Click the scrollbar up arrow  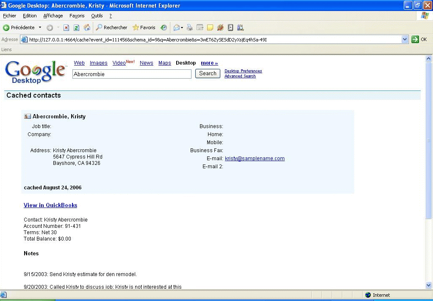429,58
